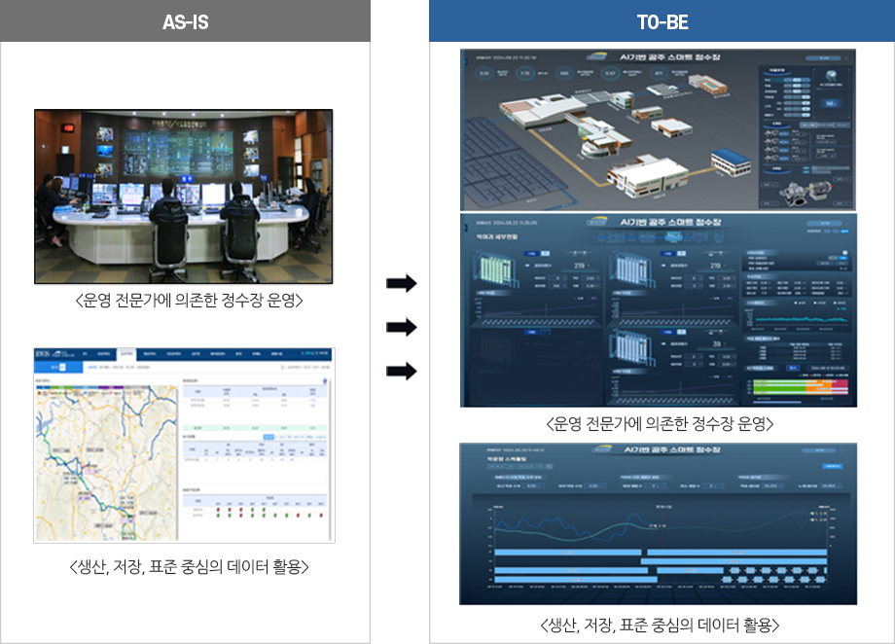This screenshot has height=644, width=895.
Task: Click the top black arrow between panels
Action: click(x=401, y=284)
